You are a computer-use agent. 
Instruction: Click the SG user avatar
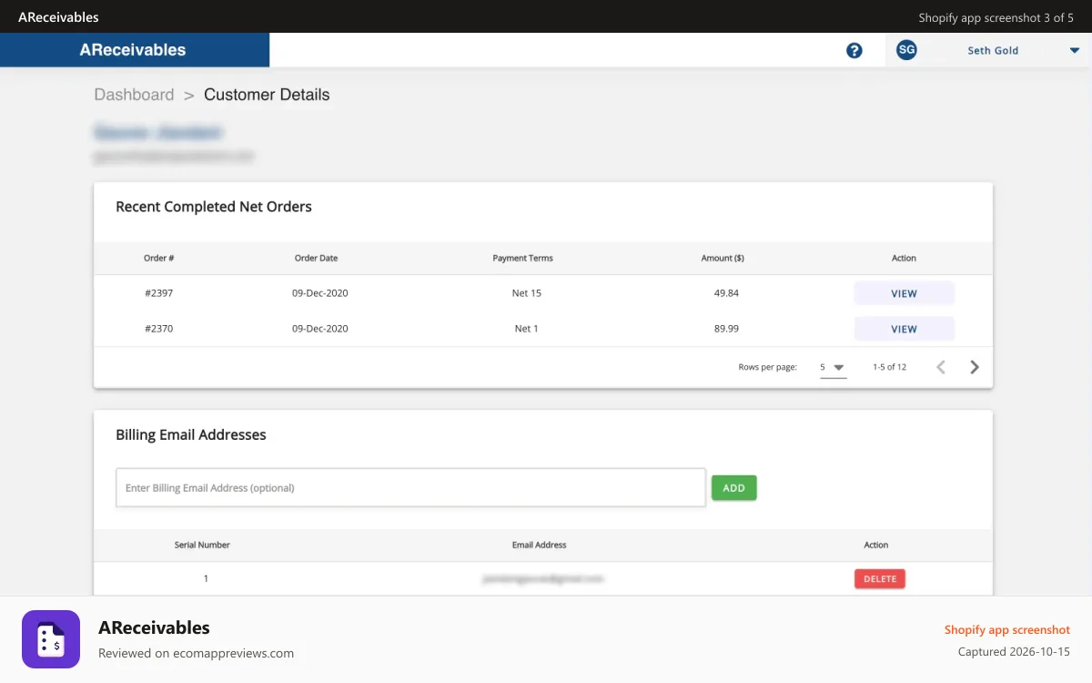click(906, 50)
